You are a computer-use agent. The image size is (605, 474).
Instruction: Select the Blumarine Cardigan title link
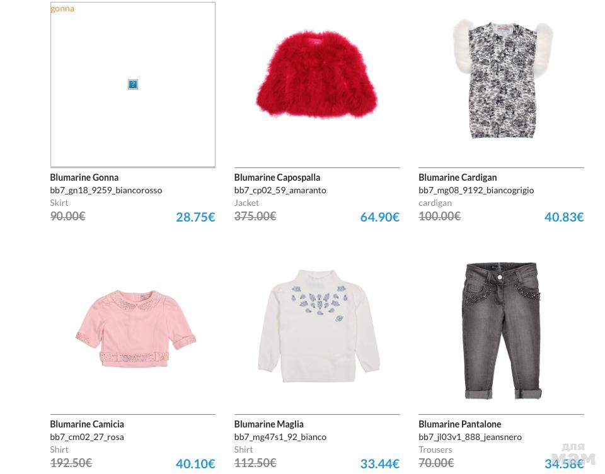coord(458,178)
